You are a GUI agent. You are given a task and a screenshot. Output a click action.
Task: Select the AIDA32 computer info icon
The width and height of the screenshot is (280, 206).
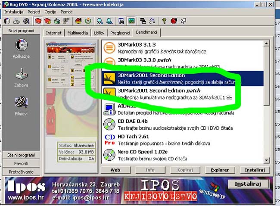[109, 109]
